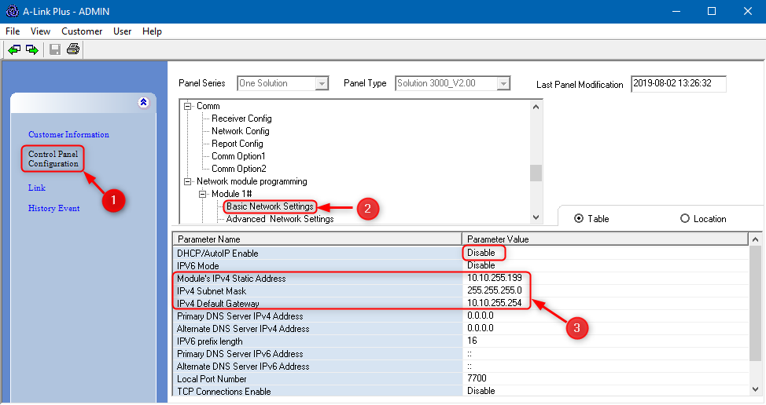Select Network Config tree item
766x405 pixels.
point(241,131)
